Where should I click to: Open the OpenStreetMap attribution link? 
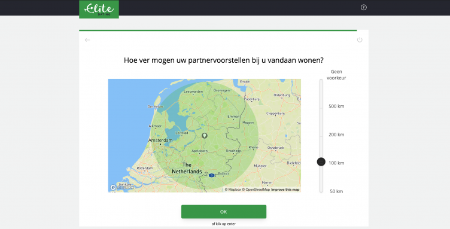256,190
